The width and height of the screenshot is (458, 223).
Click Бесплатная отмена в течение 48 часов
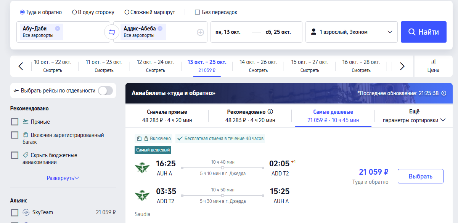pyautogui.click(x=220, y=139)
